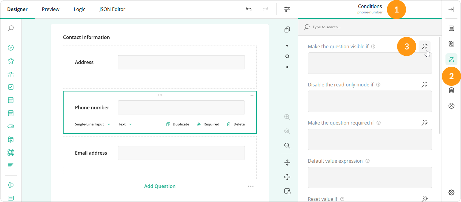Undo the last change
This screenshot has width=461, height=202.
click(248, 9)
